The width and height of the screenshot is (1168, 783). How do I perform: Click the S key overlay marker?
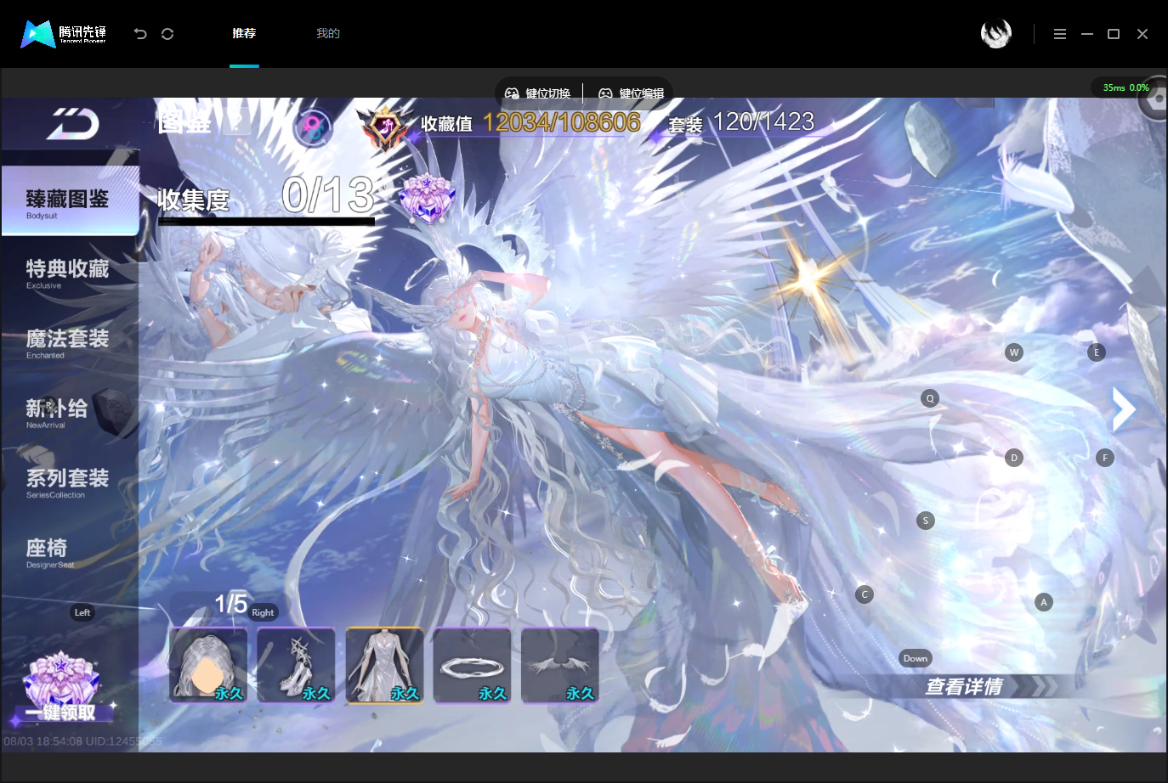pyautogui.click(x=926, y=521)
